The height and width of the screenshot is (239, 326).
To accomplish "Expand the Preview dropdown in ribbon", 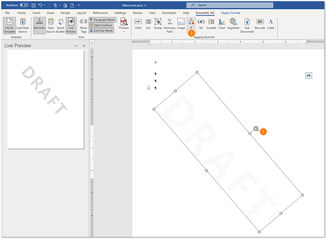I will click(124, 32).
